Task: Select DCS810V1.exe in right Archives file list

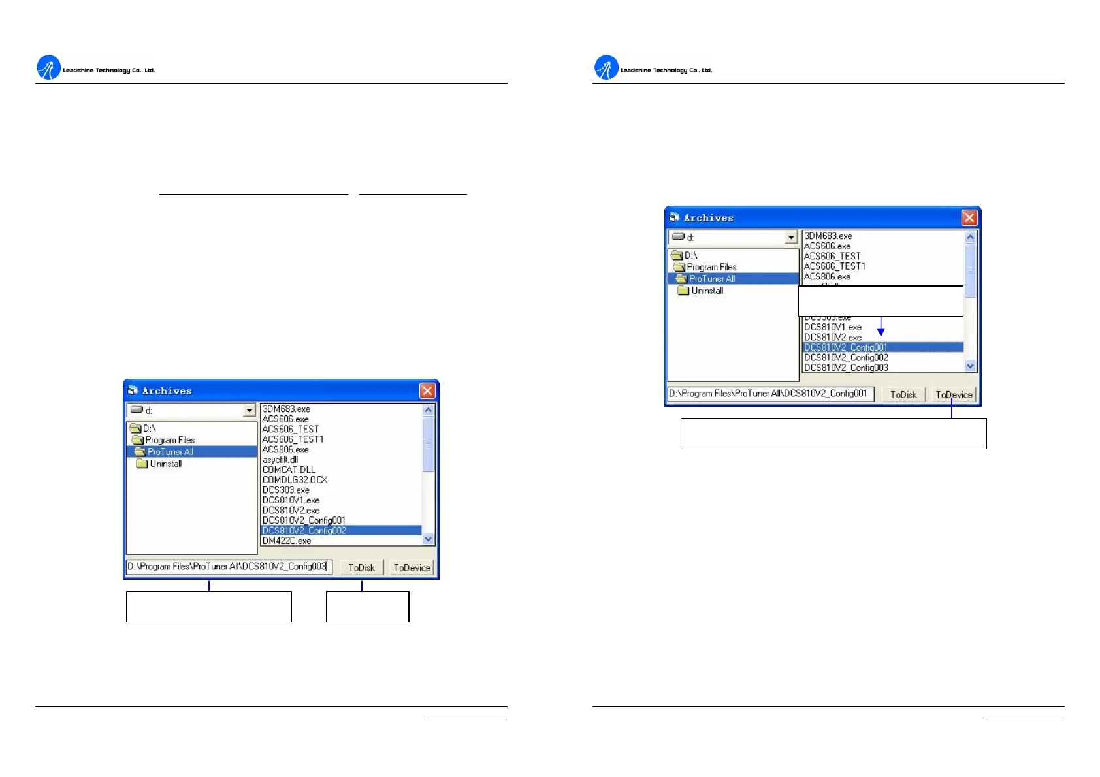Action: (x=833, y=327)
